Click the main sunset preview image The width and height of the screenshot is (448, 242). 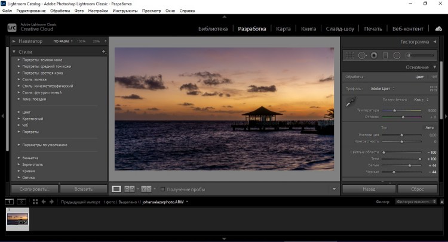point(224,109)
